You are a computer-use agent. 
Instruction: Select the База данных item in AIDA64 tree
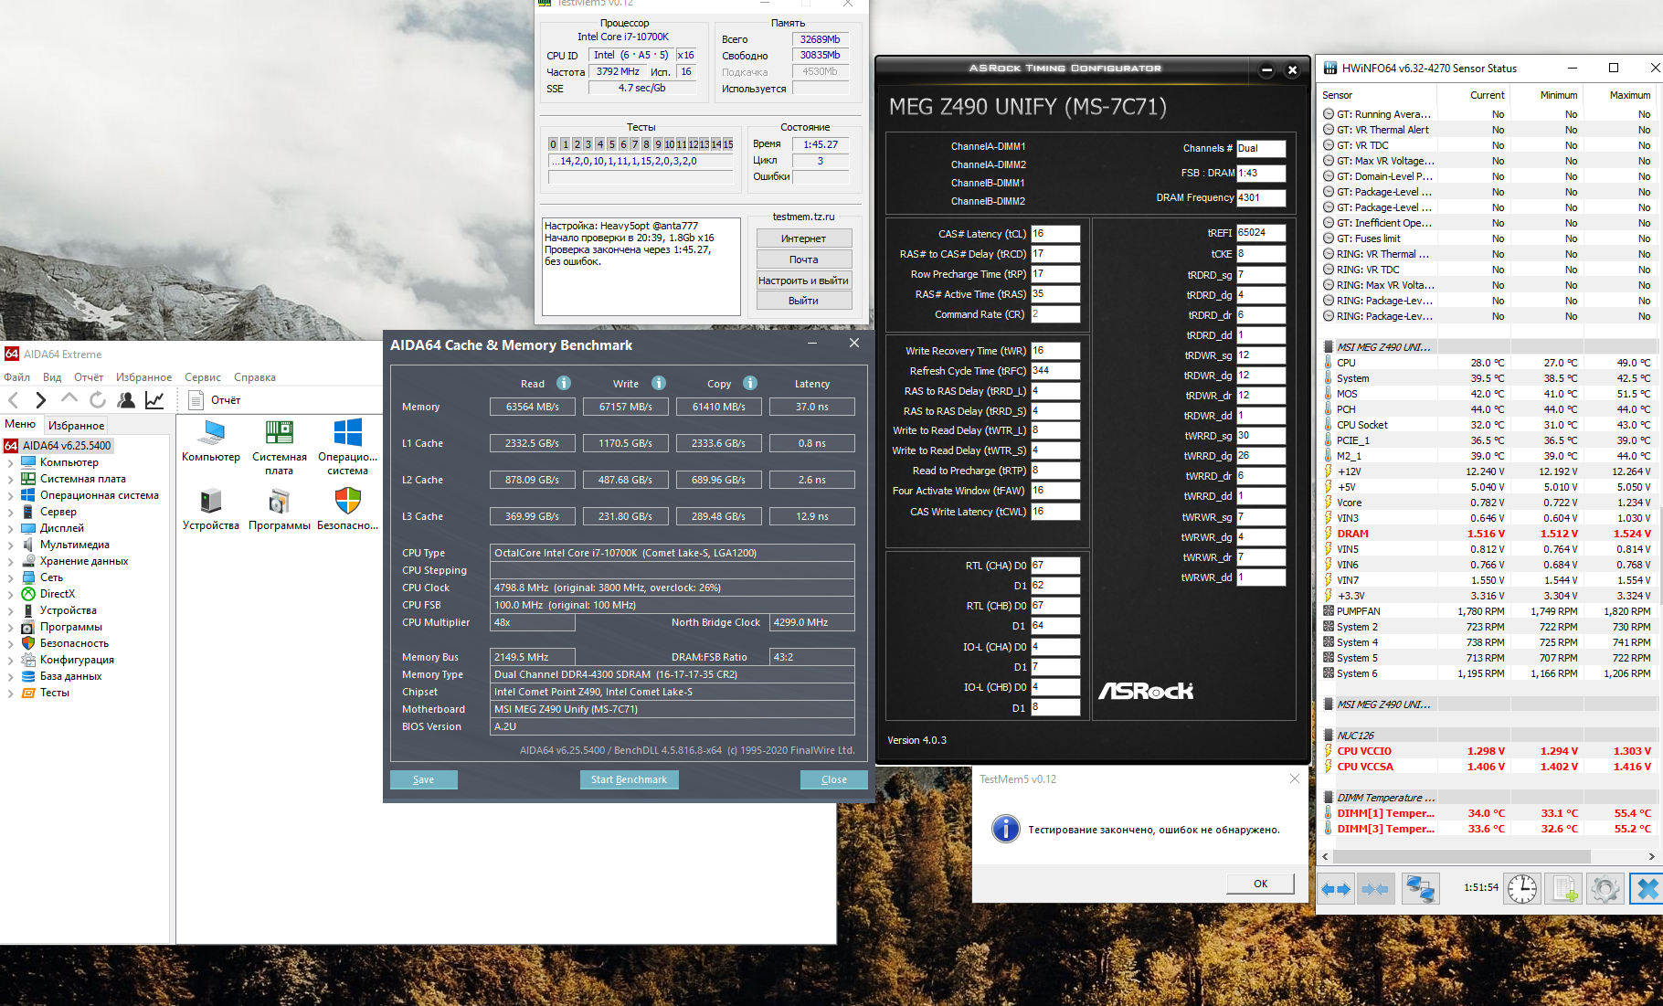point(71,676)
